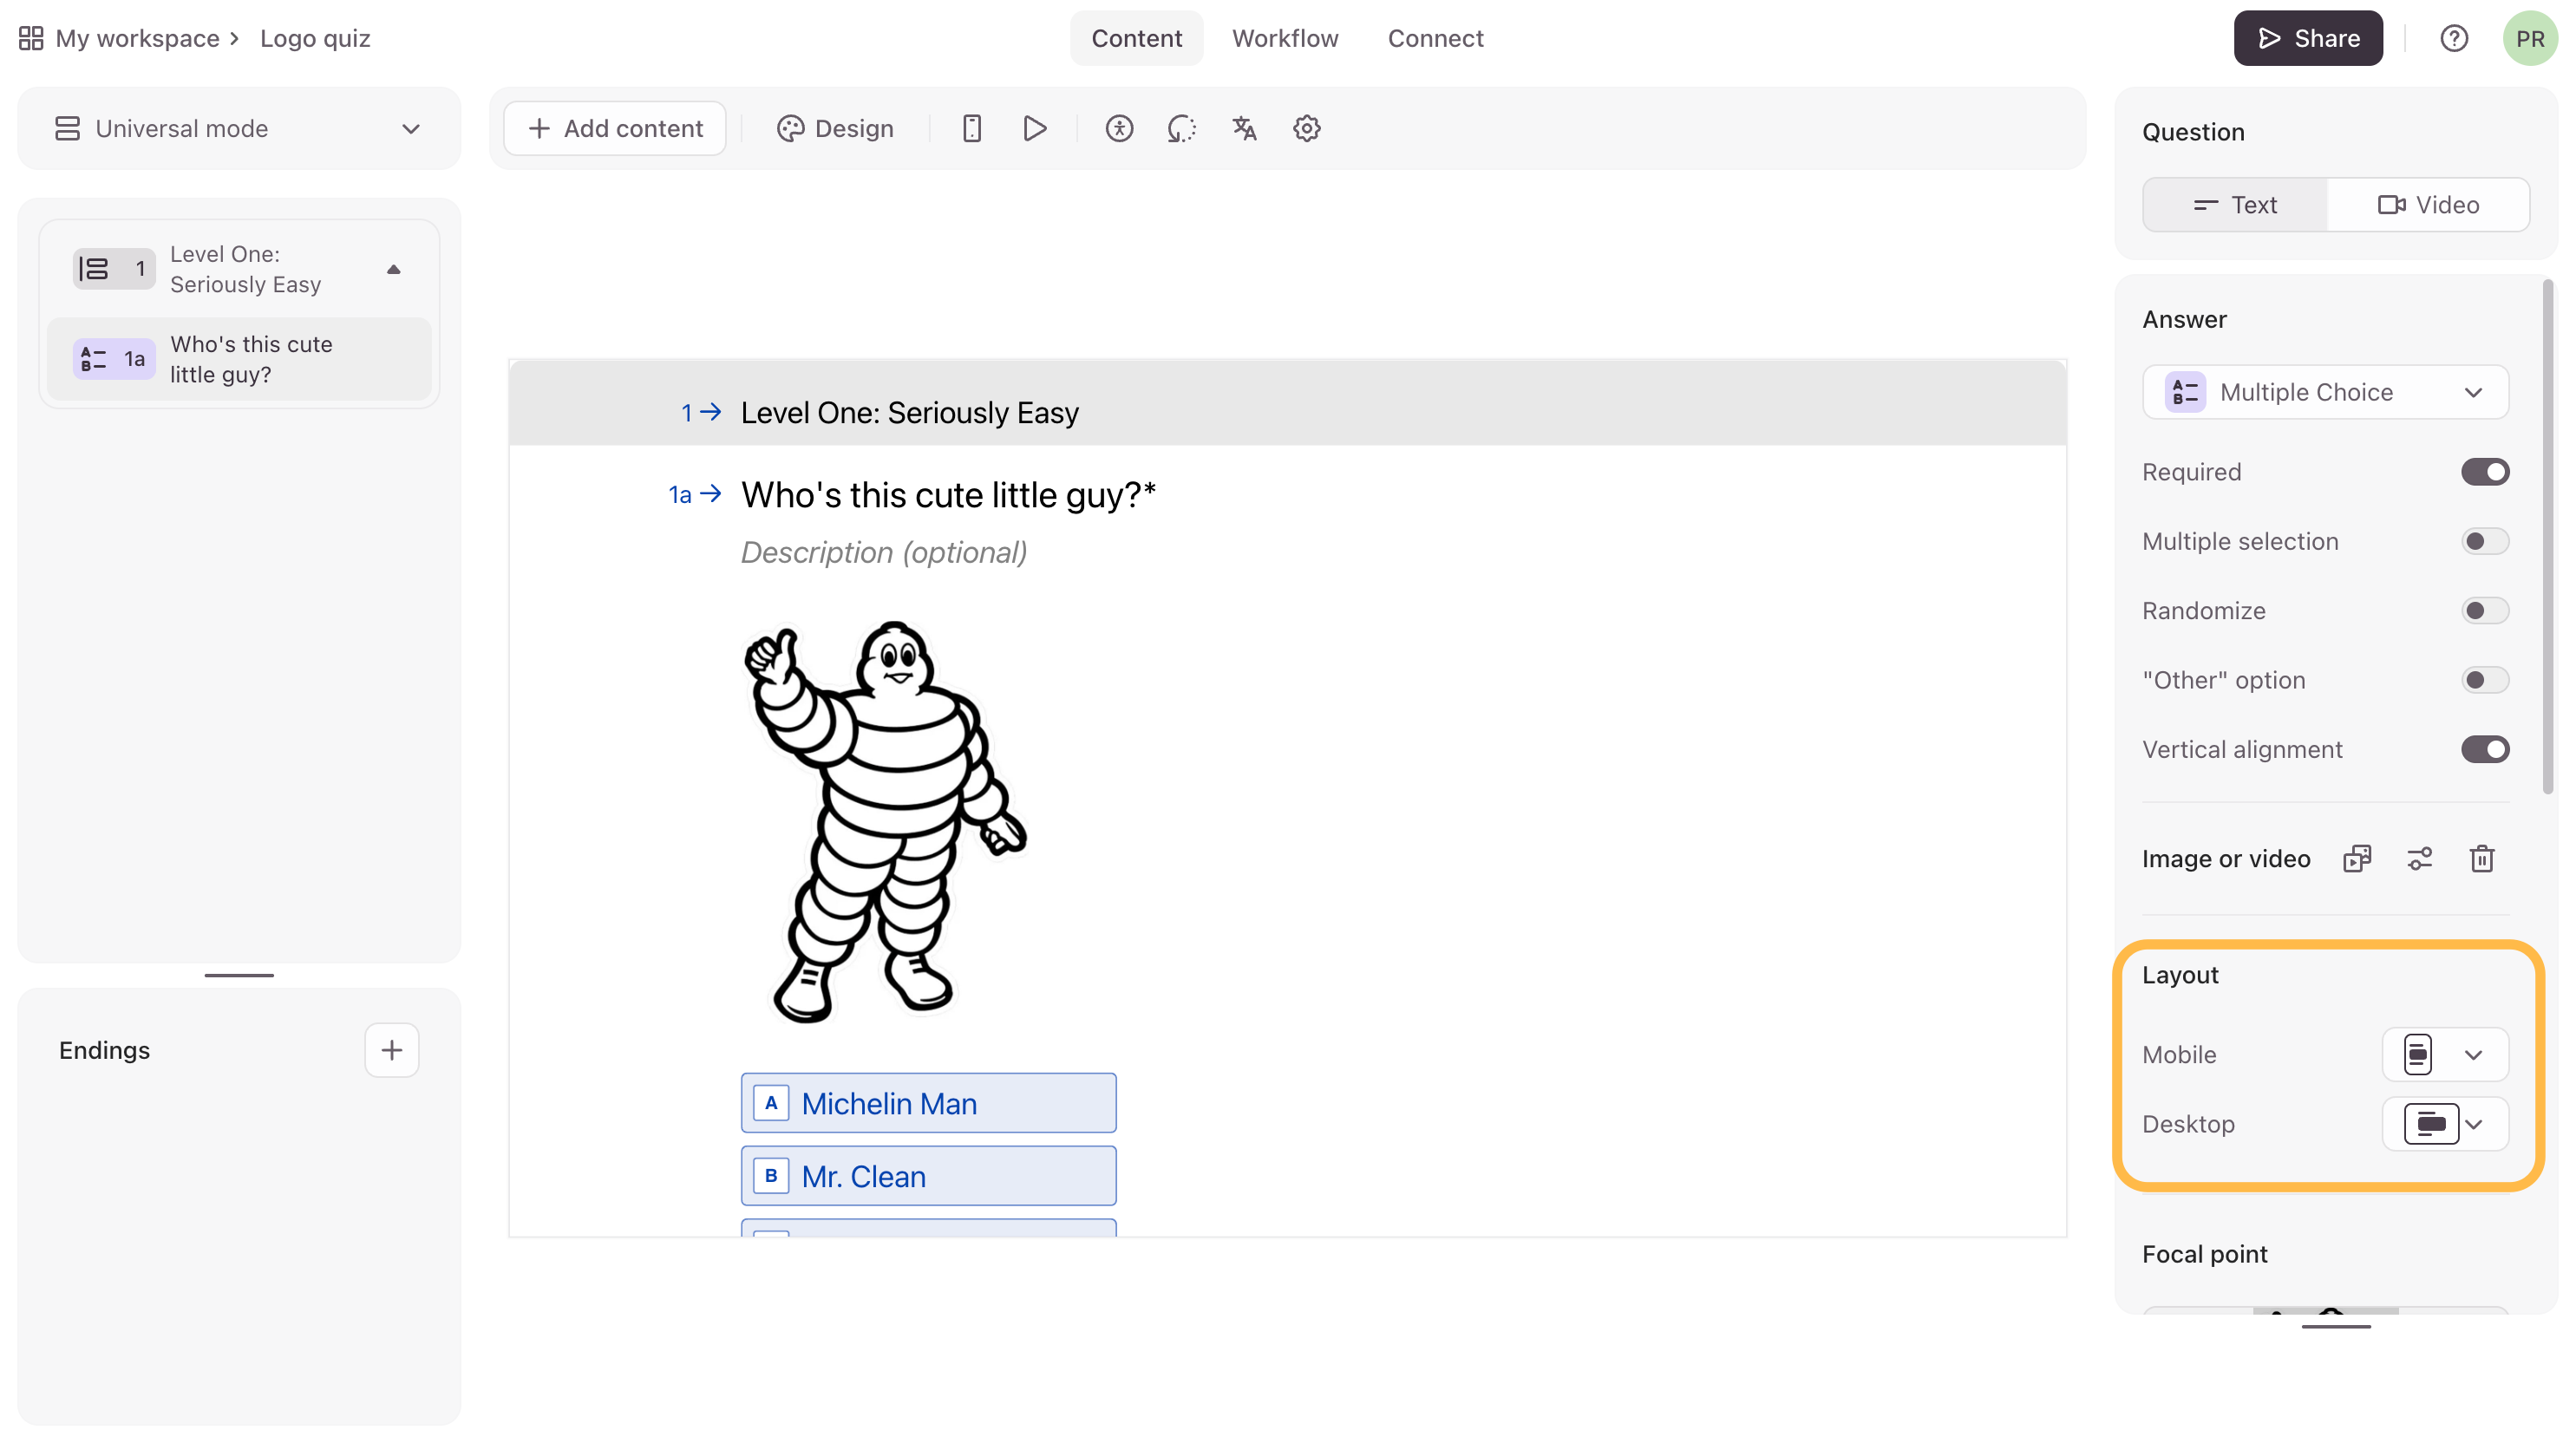Screen dimensions: 2576x1443
Task: Open the Multiple Choice answer type dropdown
Action: point(2326,392)
